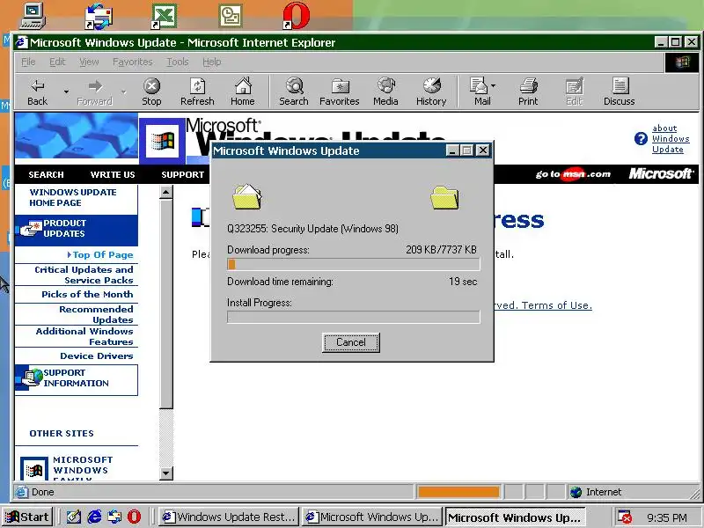Viewport: 704px width, 528px height.
Task: Open Windows Update Home Page link
Action: (73, 197)
